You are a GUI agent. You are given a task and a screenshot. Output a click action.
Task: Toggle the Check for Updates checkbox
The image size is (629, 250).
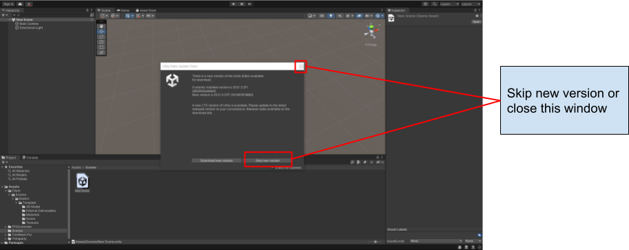pyautogui.click(x=273, y=168)
